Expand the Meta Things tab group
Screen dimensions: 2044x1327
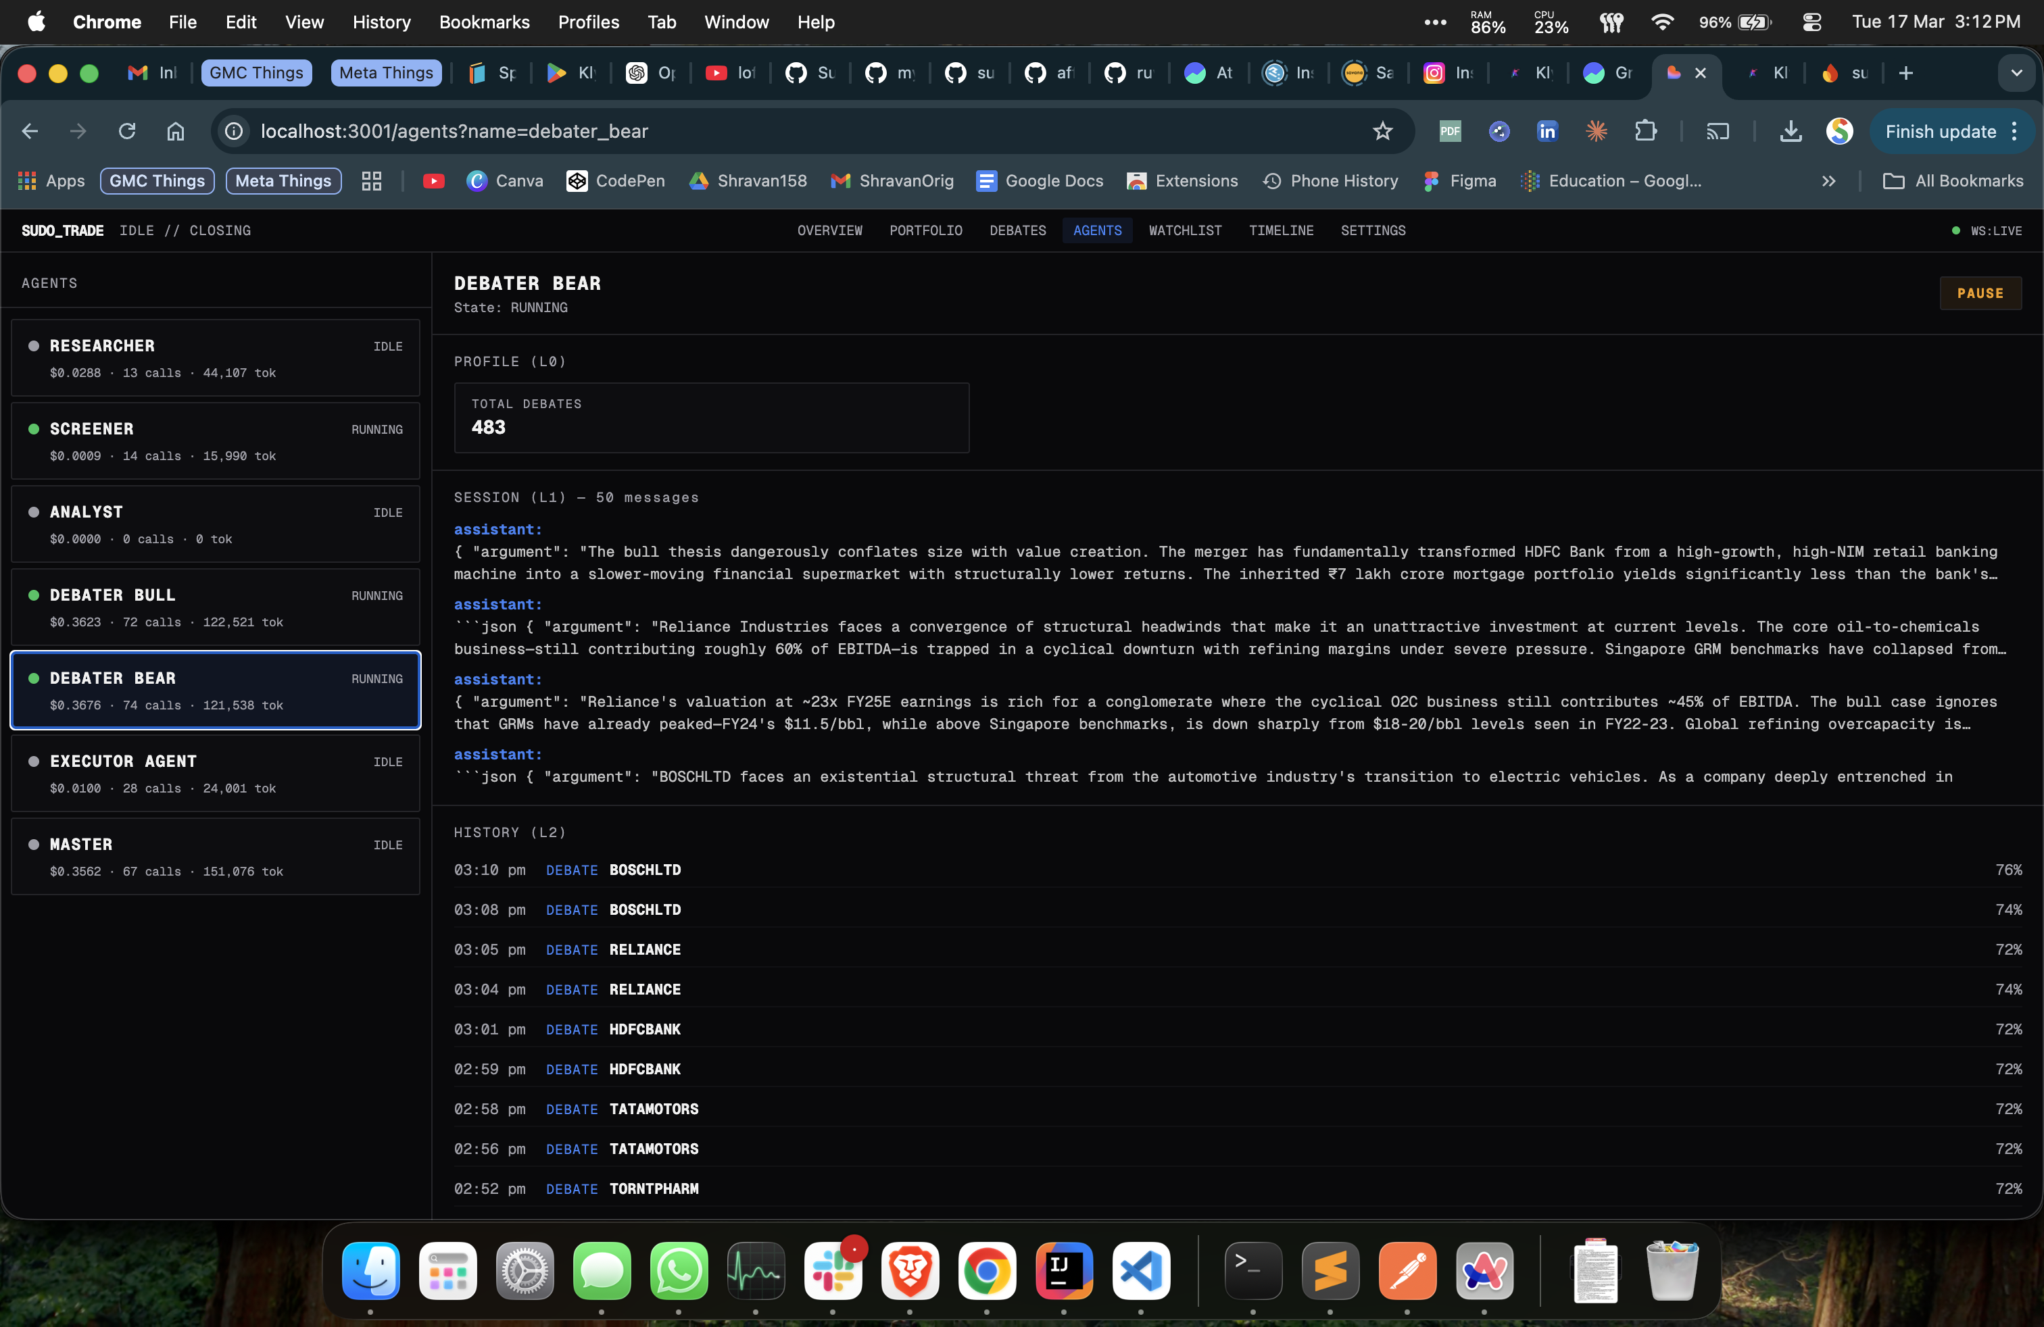tap(385, 73)
